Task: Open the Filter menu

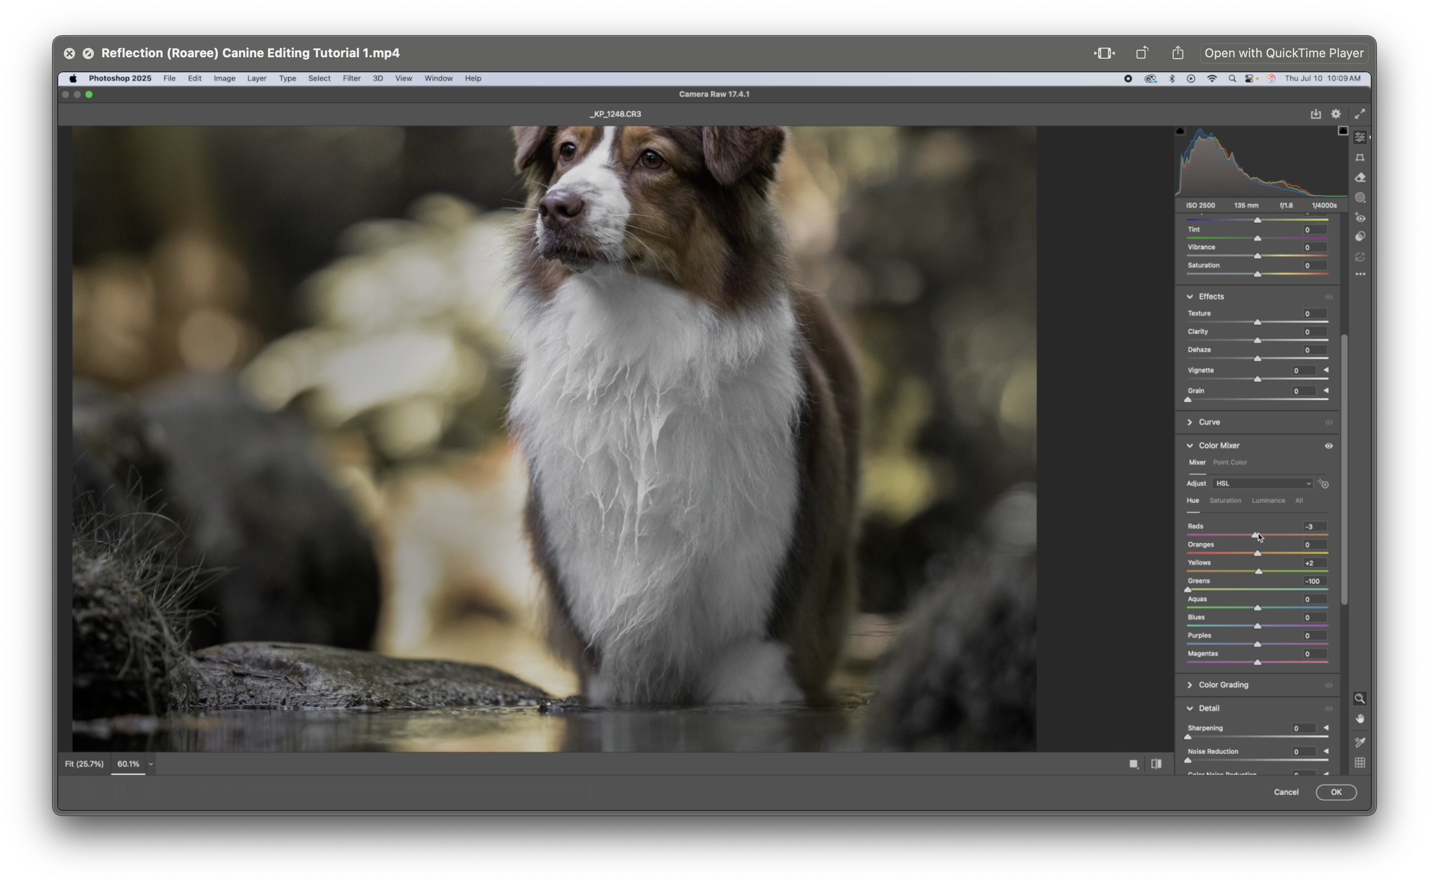Action: point(352,78)
